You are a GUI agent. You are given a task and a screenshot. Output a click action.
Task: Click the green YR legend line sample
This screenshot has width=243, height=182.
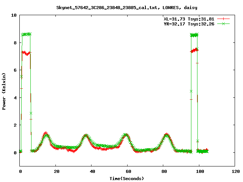223,24
